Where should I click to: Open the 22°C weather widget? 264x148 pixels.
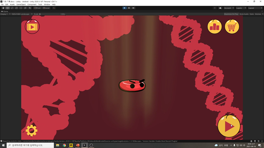click(x=221, y=145)
